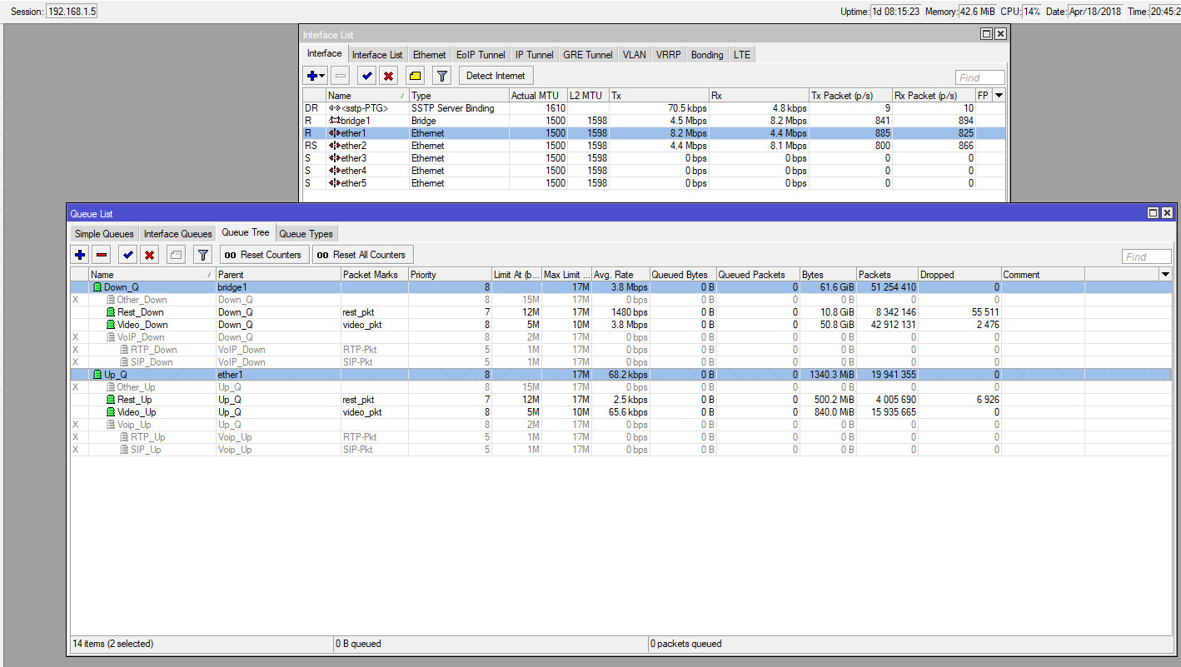
Task: Enable selected queues with the blue checkmark
Action: tap(127, 255)
